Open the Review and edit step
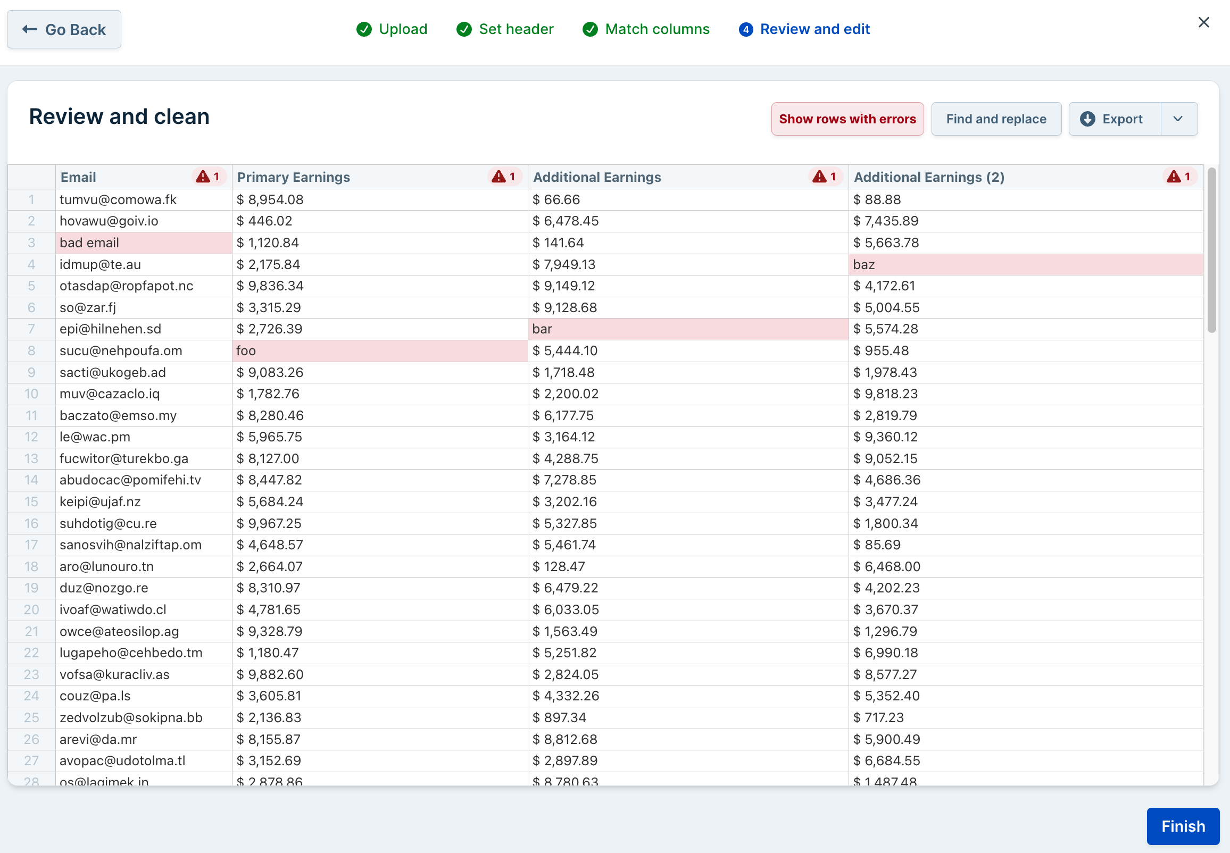 [814, 29]
